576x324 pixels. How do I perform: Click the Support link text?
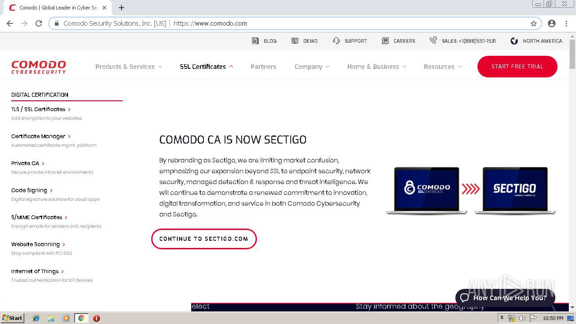click(x=356, y=41)
